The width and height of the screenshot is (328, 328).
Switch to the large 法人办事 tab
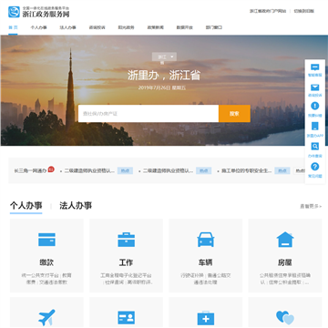coord(76,206)
